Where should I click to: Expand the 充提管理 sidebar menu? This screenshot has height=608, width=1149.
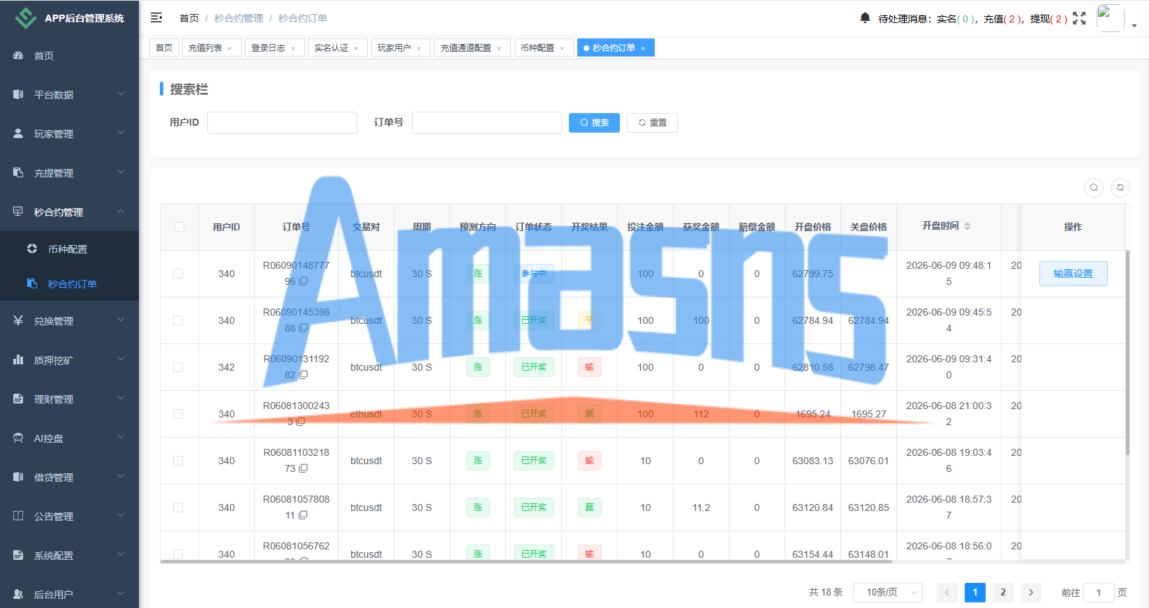[69, 172]
